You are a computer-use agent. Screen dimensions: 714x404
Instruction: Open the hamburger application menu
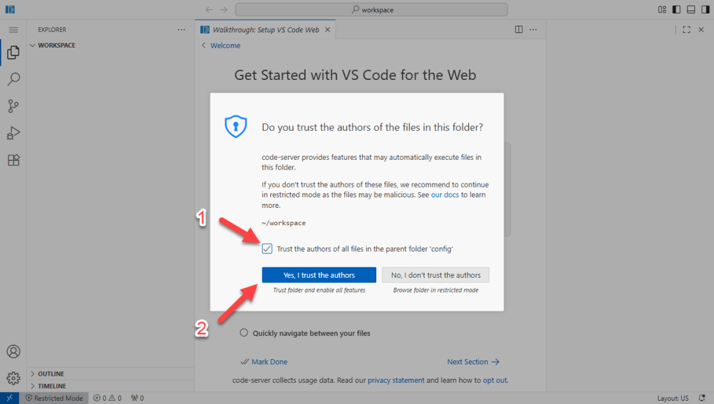click(x=13, y=30)
